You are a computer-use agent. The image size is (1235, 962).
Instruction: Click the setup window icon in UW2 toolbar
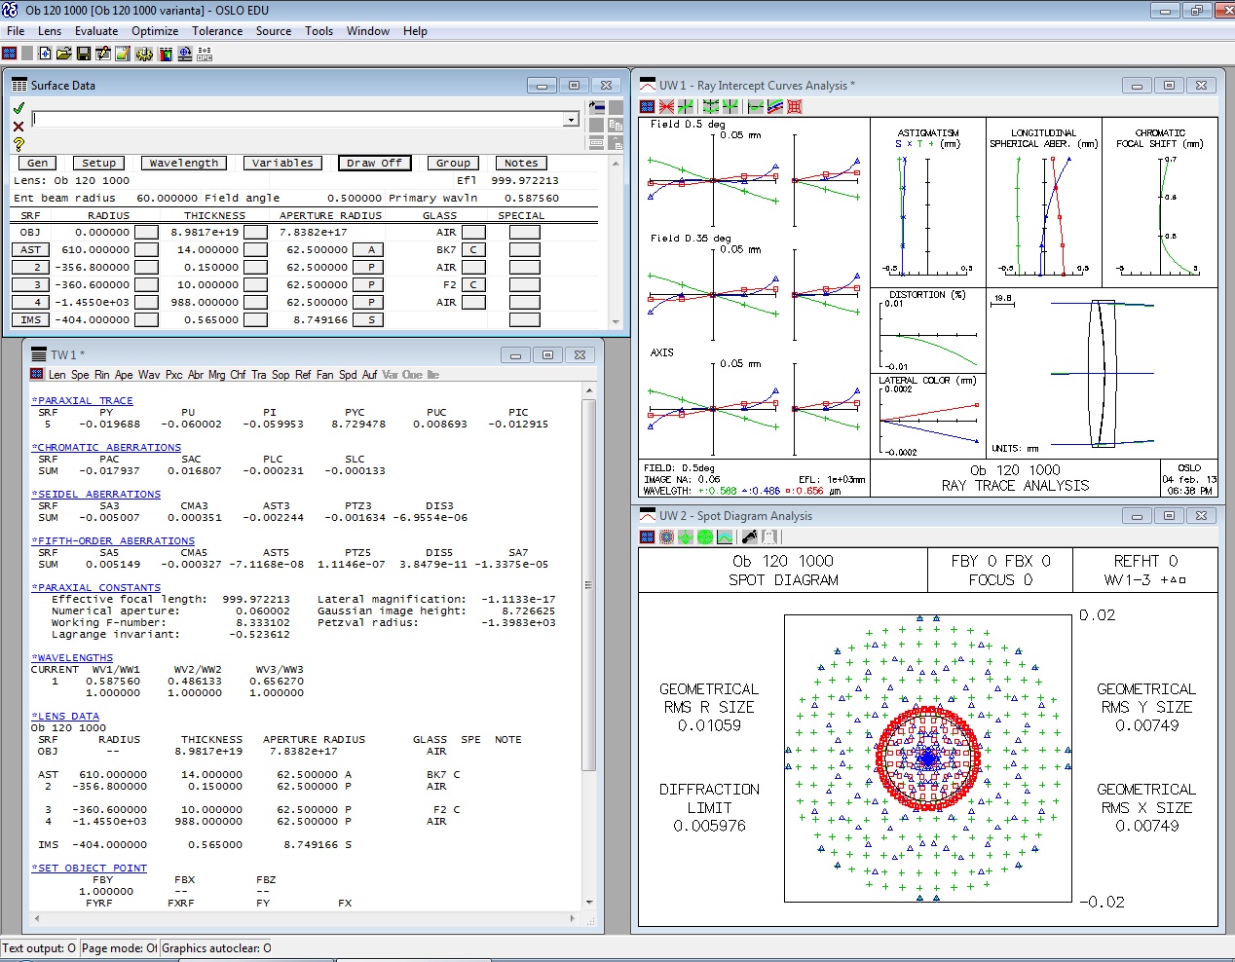(x=647, y=536)
